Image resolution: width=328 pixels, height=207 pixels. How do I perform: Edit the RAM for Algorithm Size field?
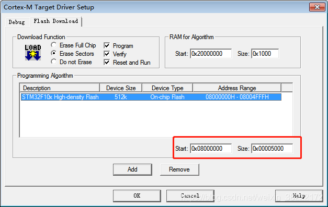point(265,54)
